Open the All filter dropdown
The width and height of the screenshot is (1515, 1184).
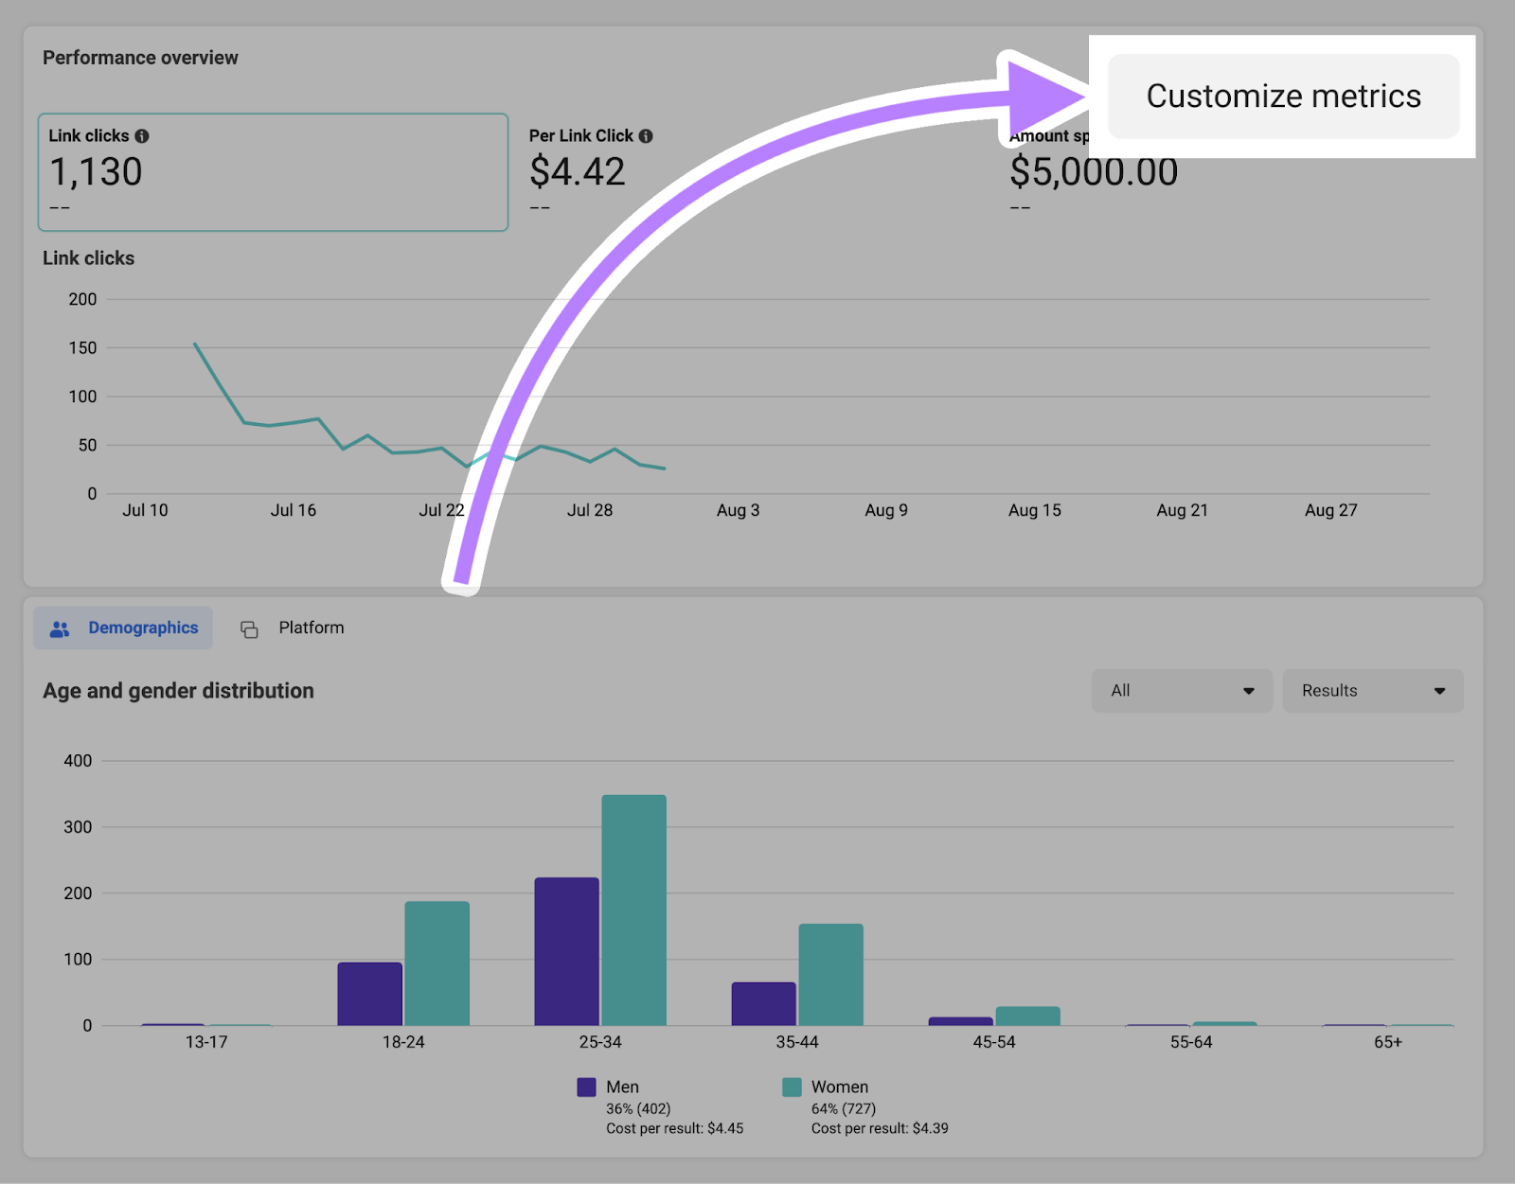pyautogui.click(x=1181, y=690)
